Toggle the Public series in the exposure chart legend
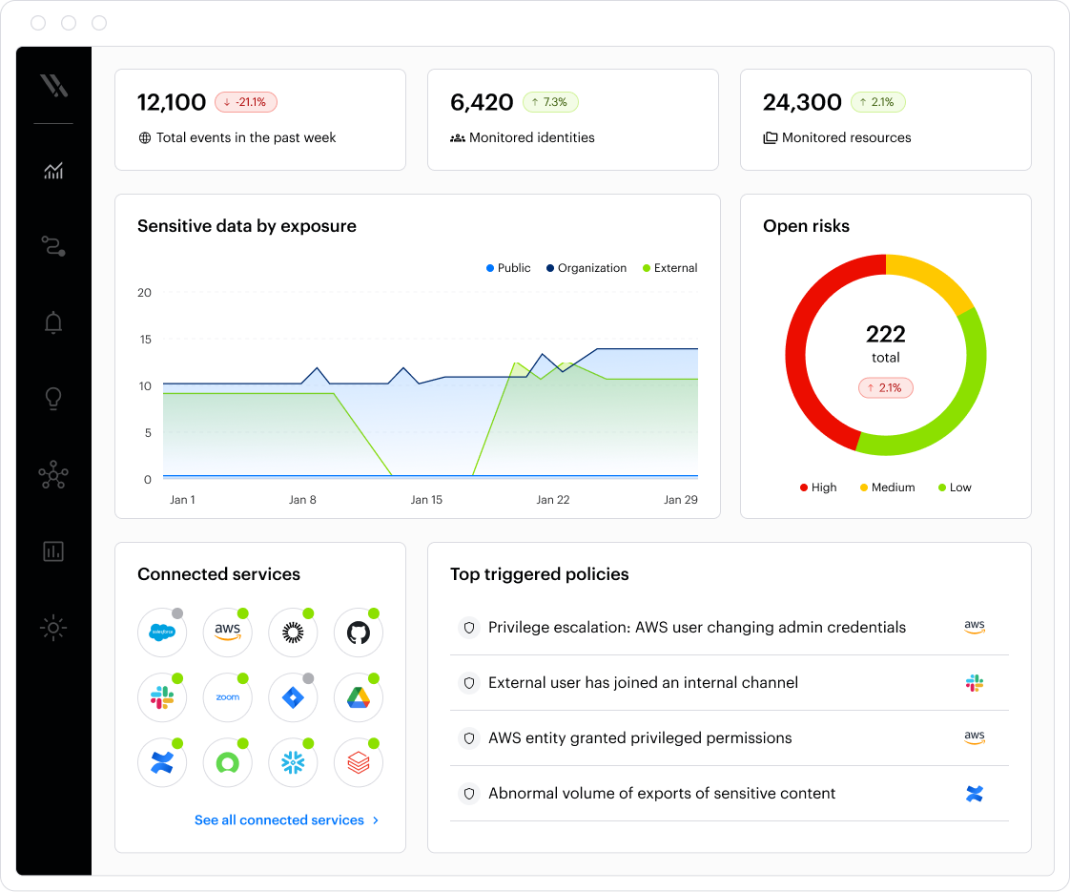 [x=508, y=268]
